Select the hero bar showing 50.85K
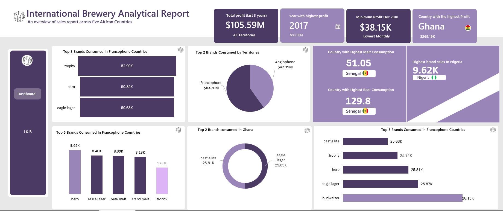Screen dimensions: 503x211 (127, 87)
